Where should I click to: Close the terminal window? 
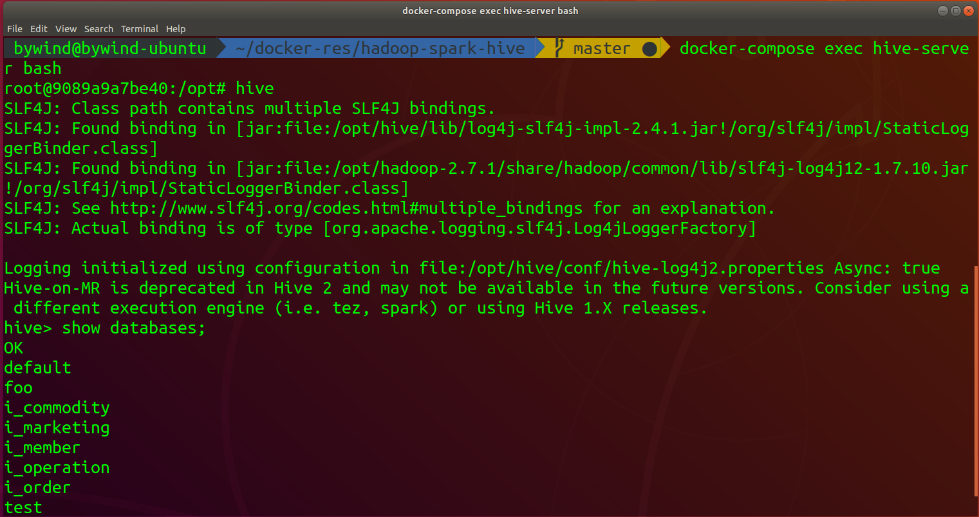(969, 10)
